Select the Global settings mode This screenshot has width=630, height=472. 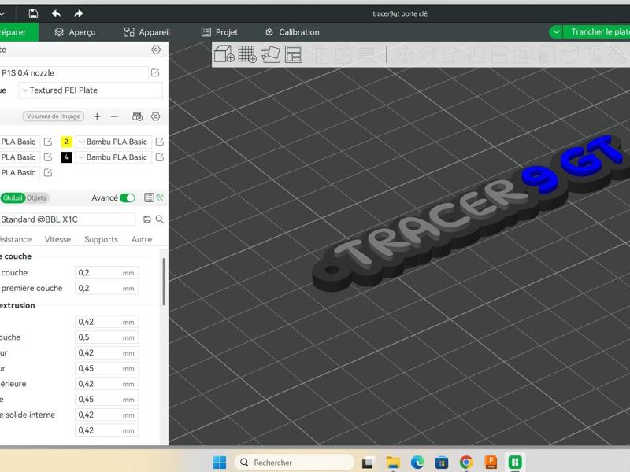coord(14,198)
